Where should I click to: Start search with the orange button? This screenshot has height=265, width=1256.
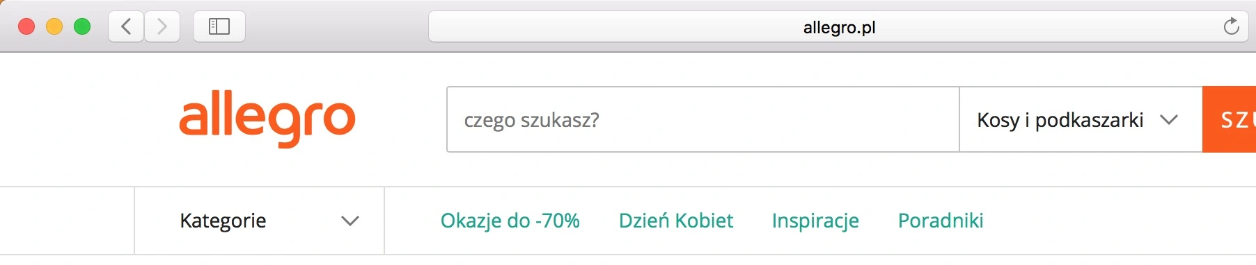[x=1229, y=119]
